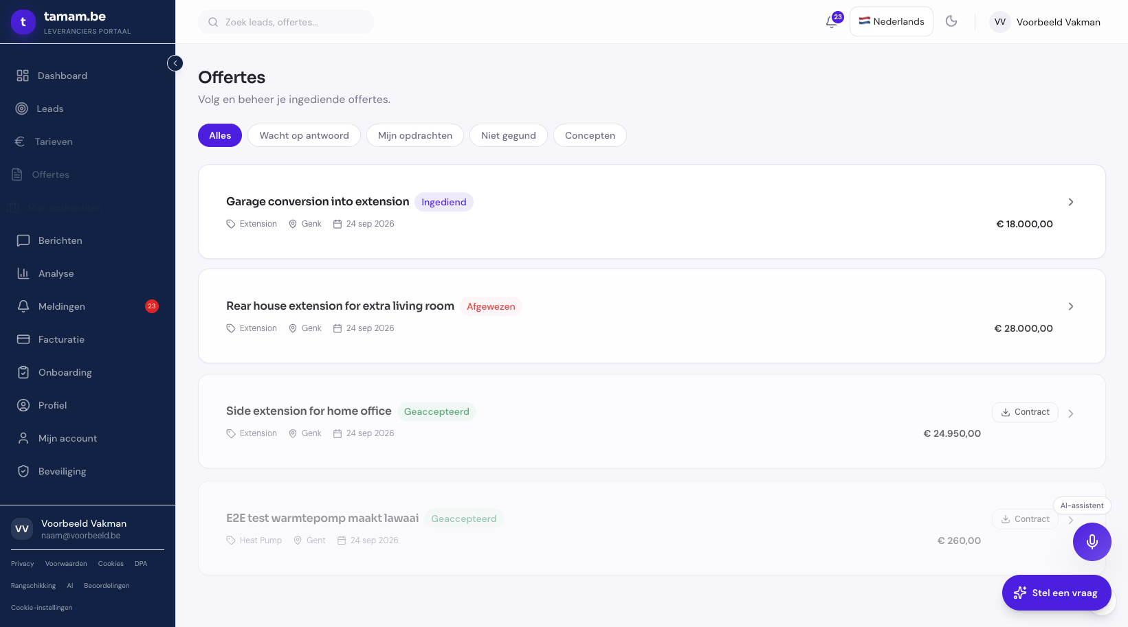1128x627 pixels.
Task: Open Cookie-instellingen link
Action: click(42, 608)
